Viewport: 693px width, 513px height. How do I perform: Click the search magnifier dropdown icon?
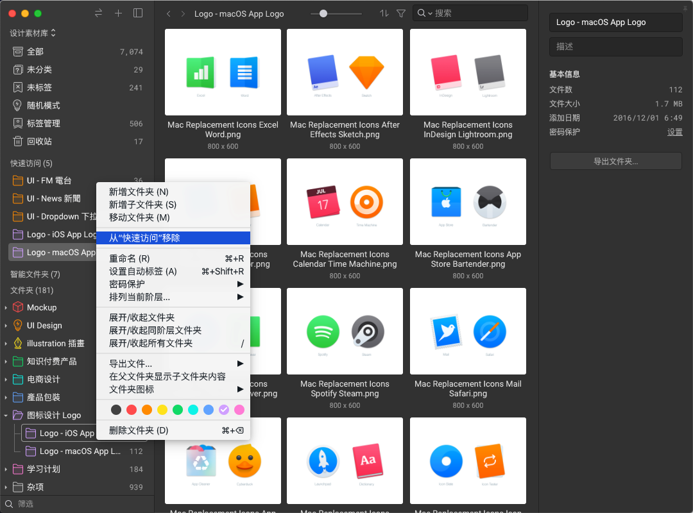tap(424, 13)
